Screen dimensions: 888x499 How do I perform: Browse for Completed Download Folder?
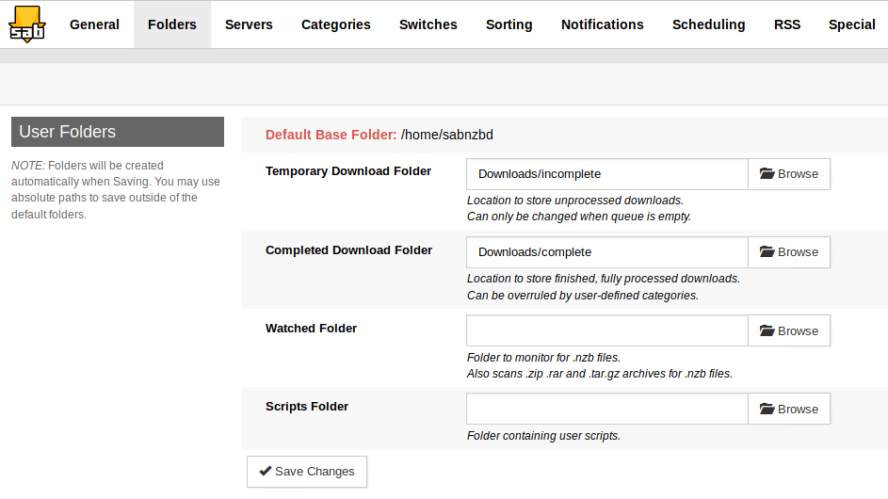coord(789,252)
